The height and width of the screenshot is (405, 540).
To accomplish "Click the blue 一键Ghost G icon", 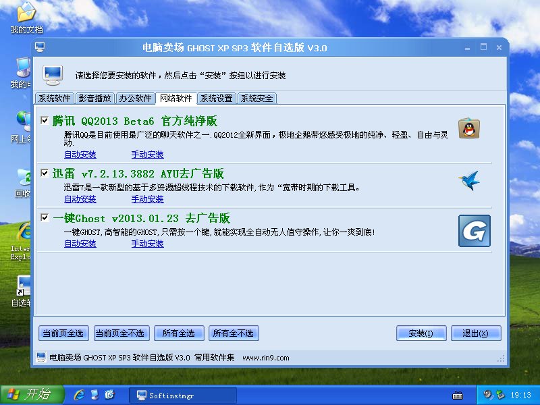I will pyautogui.click(x=474, y=231).
